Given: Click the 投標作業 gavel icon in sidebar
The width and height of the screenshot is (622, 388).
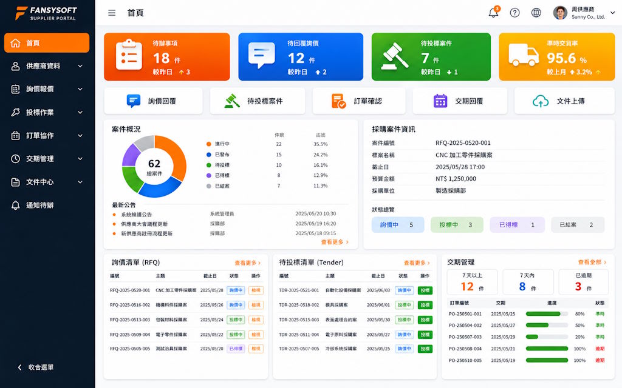Looking at the screenshot, I should (15, 112).
